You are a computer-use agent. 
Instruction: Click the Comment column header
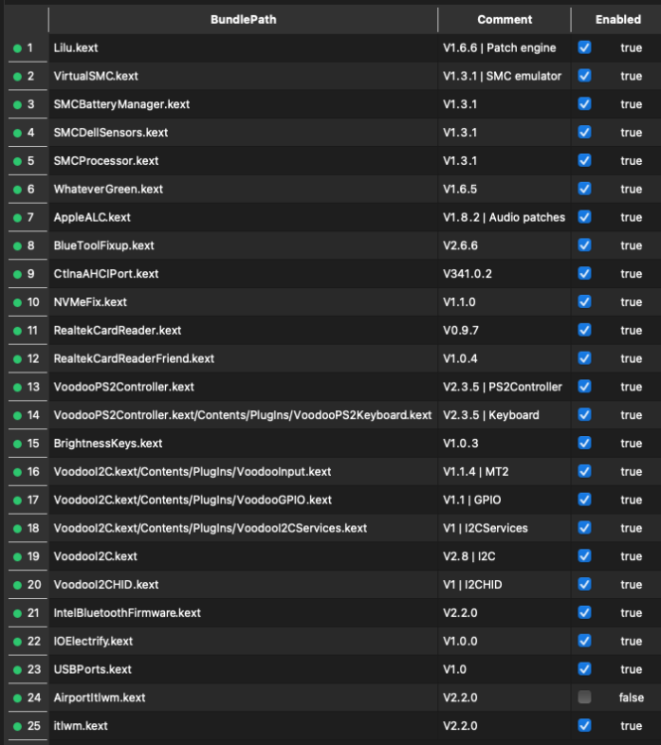[505, 20]
